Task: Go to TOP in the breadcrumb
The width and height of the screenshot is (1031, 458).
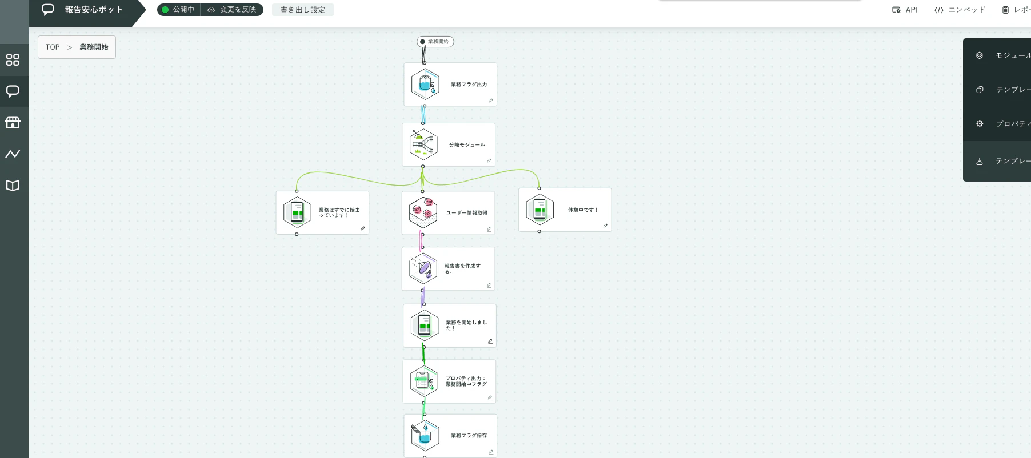Action: (x=53, y=47)
